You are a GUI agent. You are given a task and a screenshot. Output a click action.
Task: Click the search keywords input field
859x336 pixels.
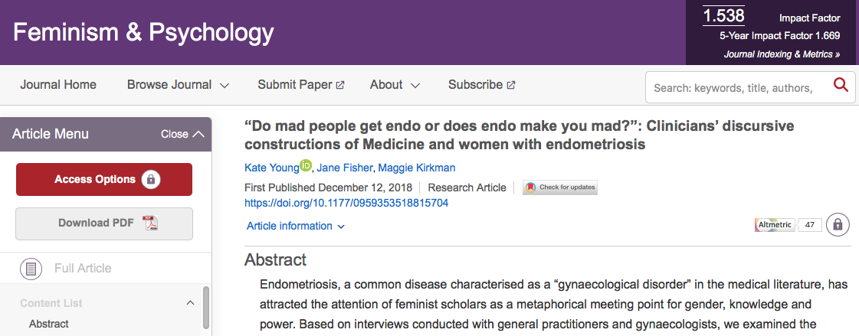(737, 87)
